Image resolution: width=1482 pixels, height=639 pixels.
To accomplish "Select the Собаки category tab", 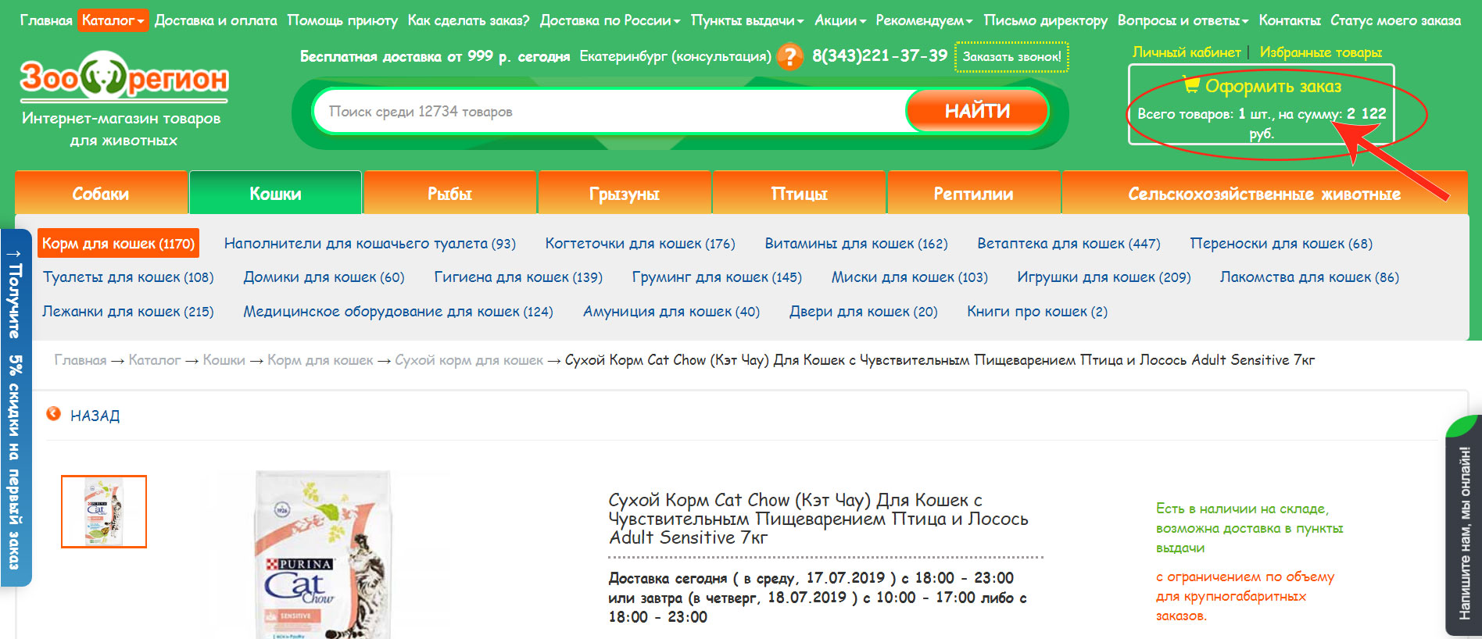I will (101, 193).
